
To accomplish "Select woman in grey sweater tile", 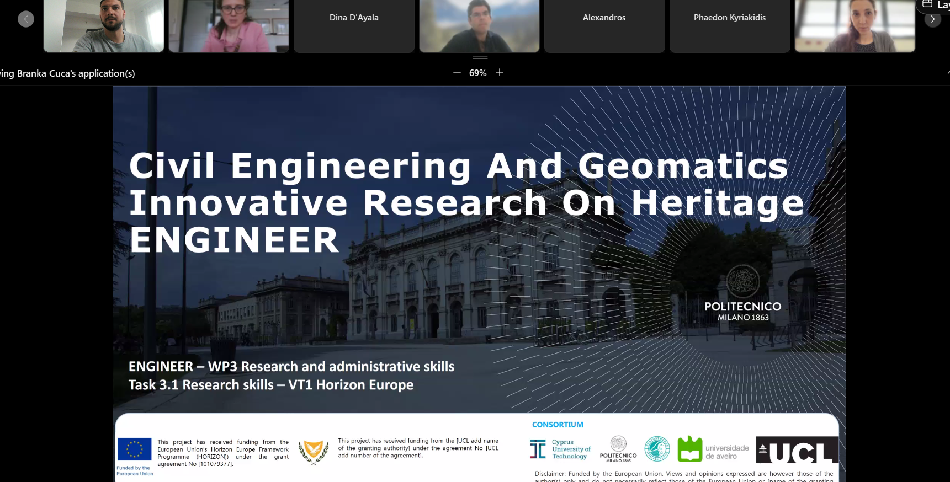I will 855,26.
